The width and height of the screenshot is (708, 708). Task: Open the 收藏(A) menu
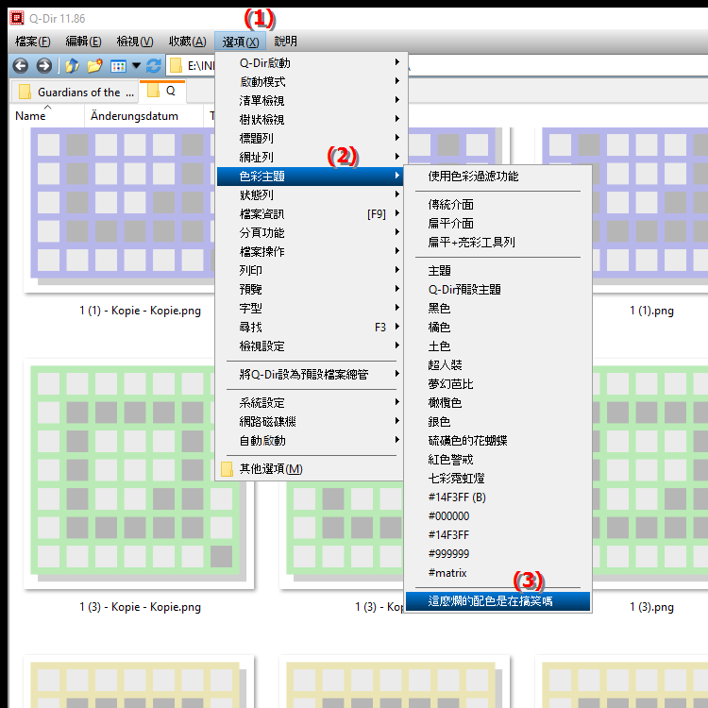point(188,42)
